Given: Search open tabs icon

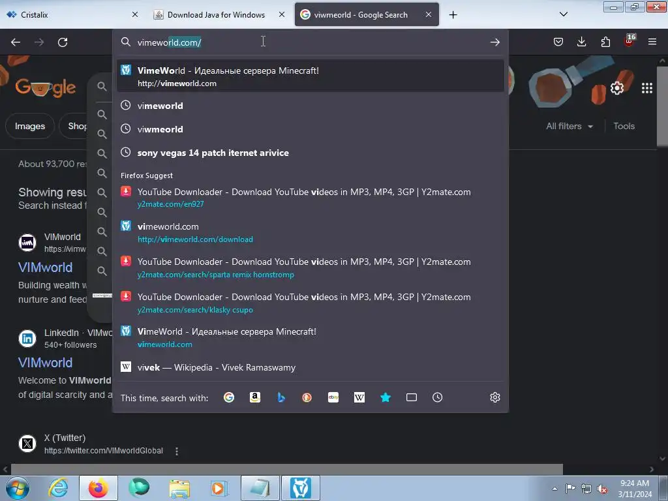Looking at the screenshot, I should (412, 397).
